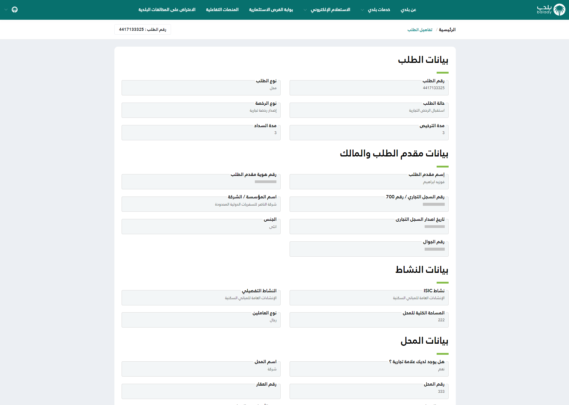Select the نوع الطلب field
The width and height of the screenshot is (569, 405).
(x=201, y=88)
